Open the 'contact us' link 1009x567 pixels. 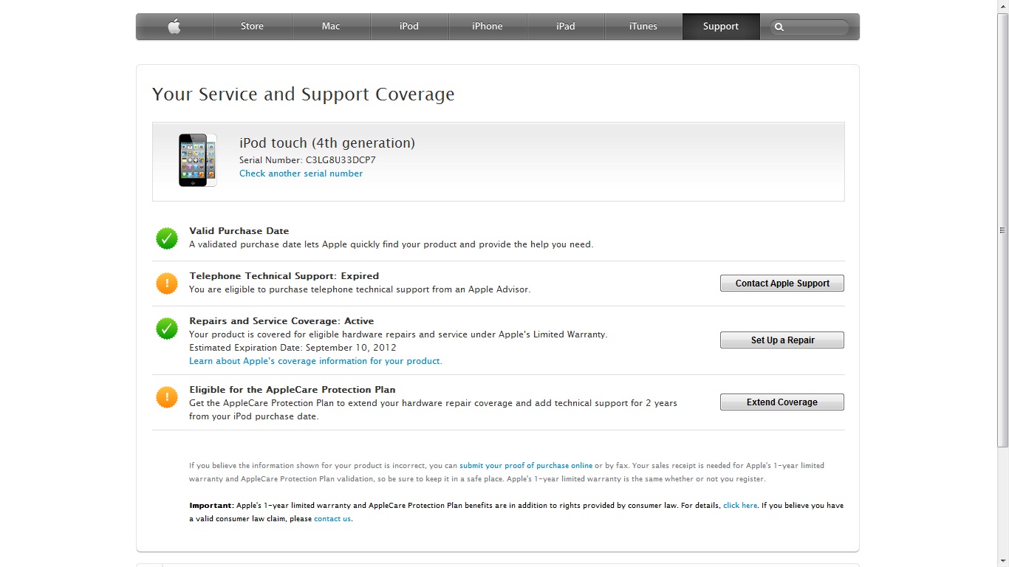[332, 519]
